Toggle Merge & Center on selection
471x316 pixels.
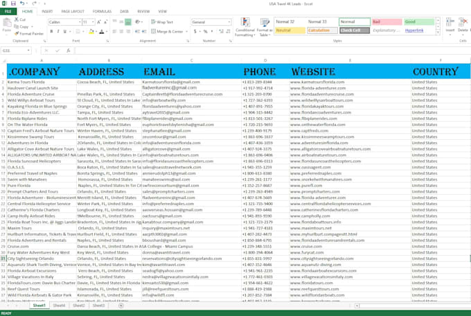pos(167,31)
